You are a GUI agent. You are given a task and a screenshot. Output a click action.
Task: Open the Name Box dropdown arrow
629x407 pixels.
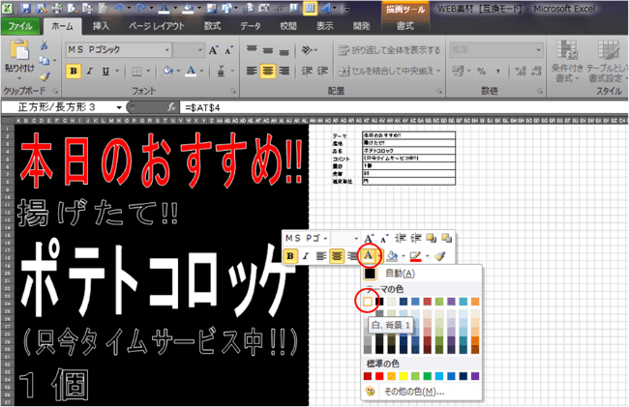pyautogui.click(x=119, y=107)
